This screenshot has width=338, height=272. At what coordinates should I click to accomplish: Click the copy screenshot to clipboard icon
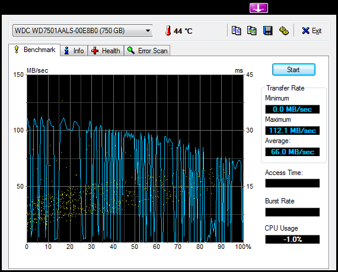252,31
